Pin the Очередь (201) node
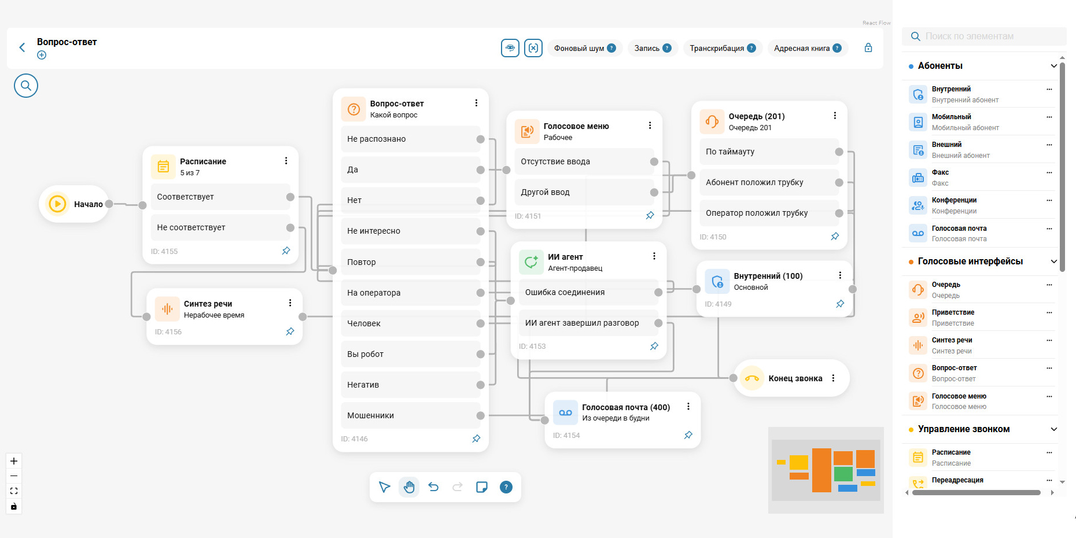 pyautogui.click(x=835, y=236)
